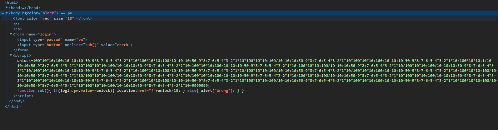
Task: Collapse the script element triangle
Action: [11, 55]
